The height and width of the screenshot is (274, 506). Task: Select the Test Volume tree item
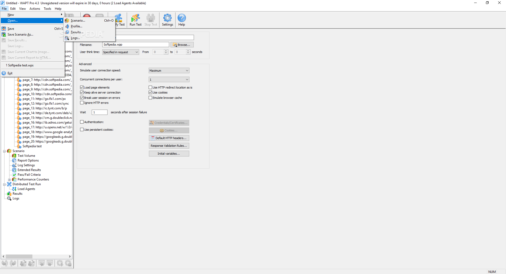(26, 156)
